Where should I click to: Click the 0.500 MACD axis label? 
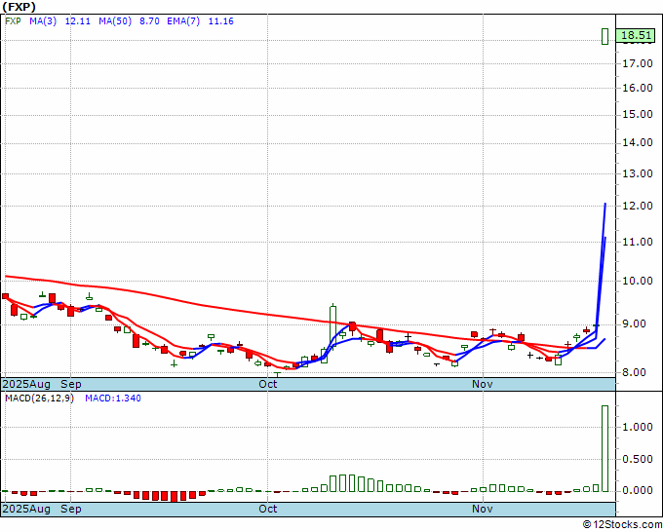click(x=638, y=459)
